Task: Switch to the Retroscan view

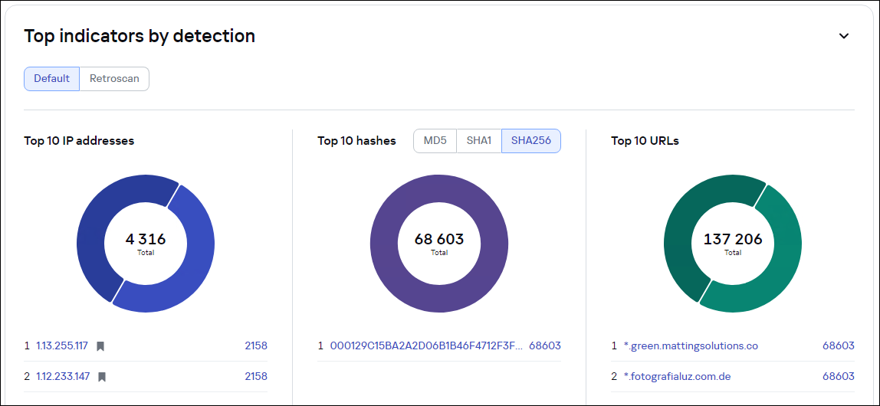Action: coord(114,79)
